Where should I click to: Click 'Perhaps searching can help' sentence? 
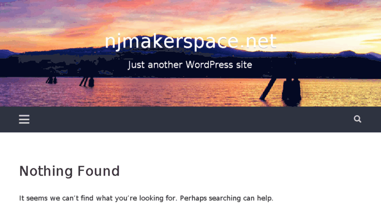(227, 198)
